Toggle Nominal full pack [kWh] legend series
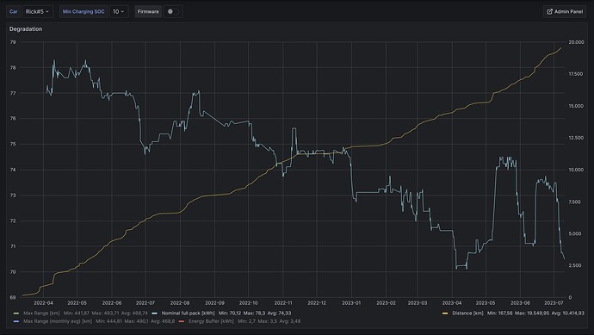The height and width of the screenshot is (335, 594). pos(188,313)
